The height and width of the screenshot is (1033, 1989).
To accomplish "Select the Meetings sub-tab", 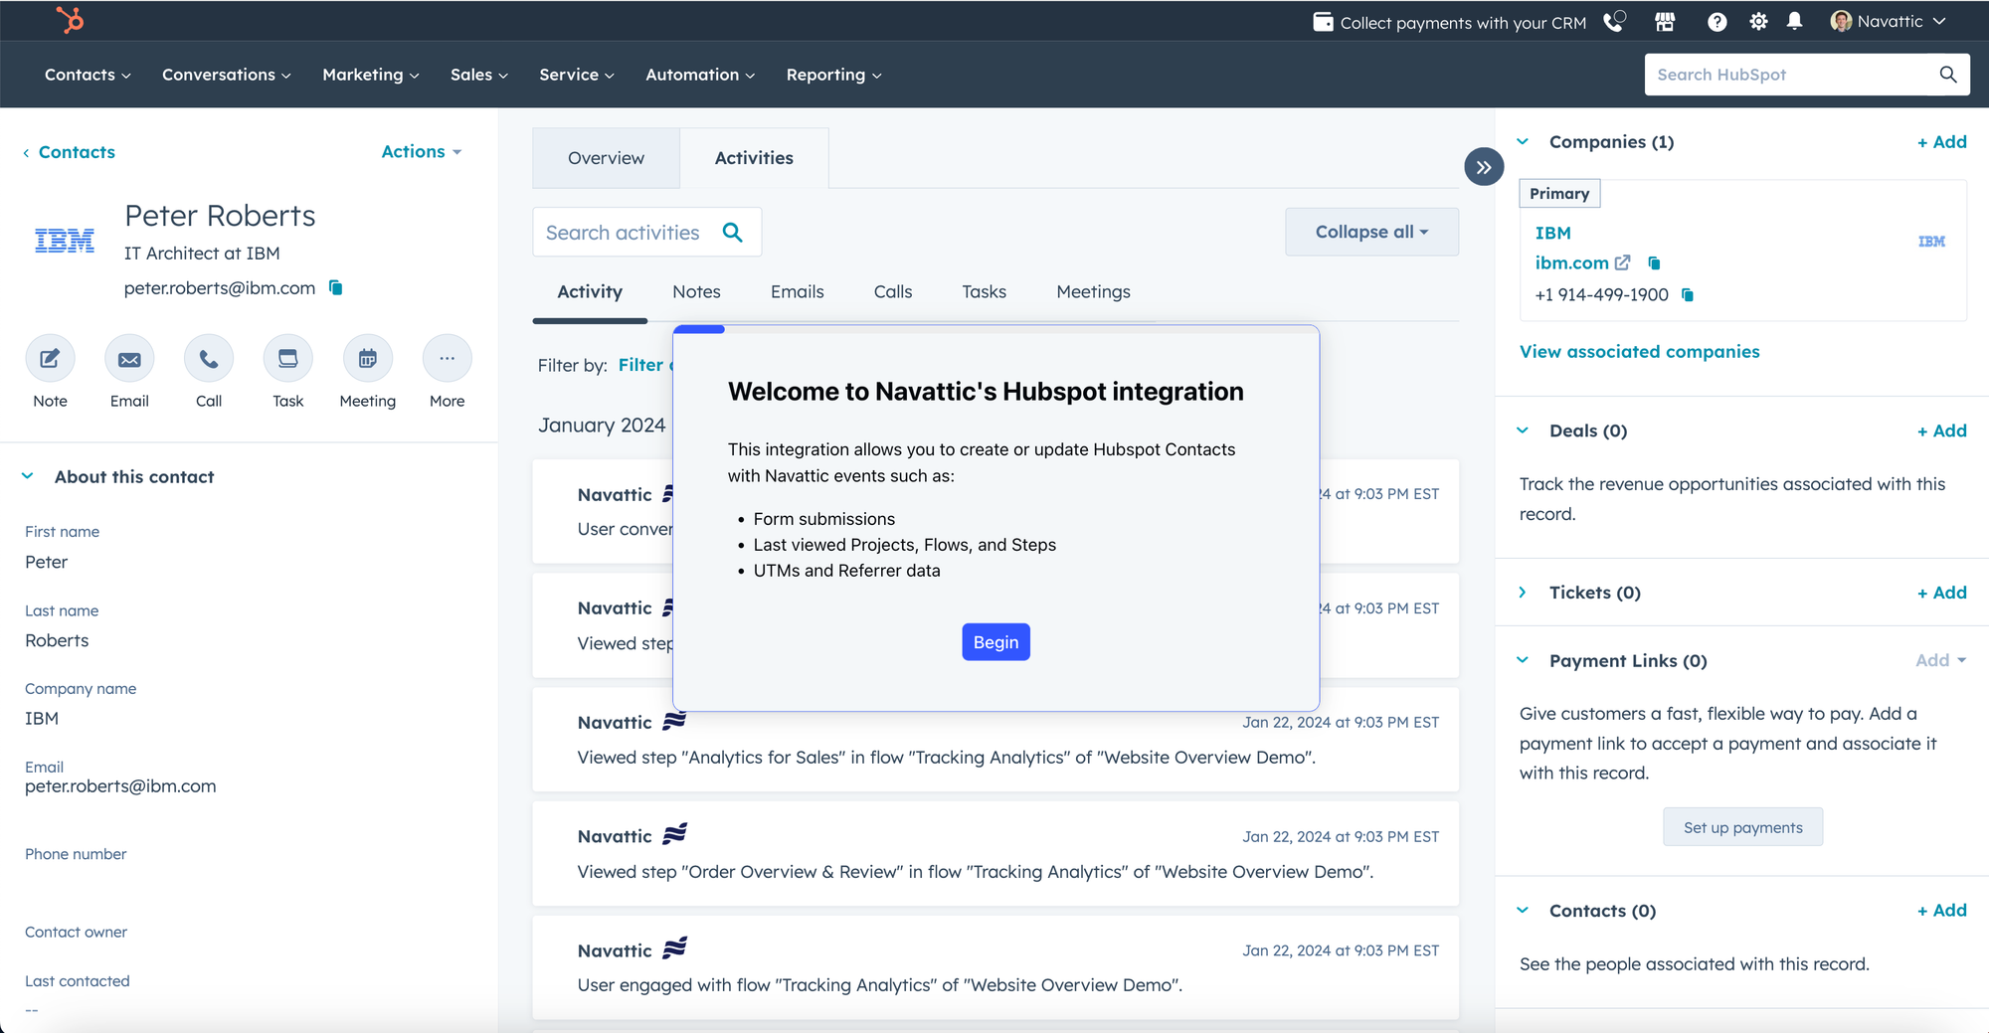I will click(x=1094, y=292).
